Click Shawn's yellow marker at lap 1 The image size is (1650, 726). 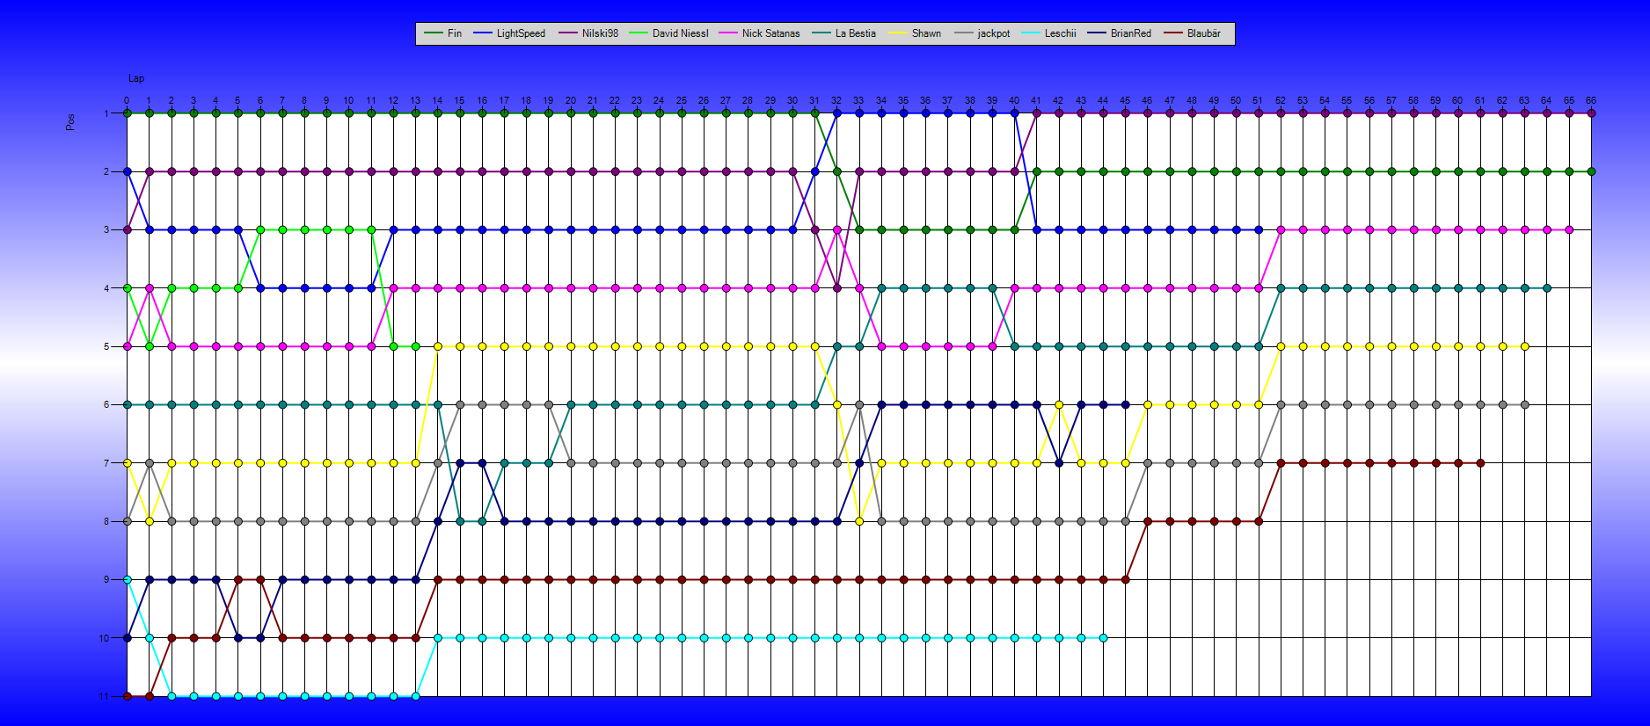point(150,521)
